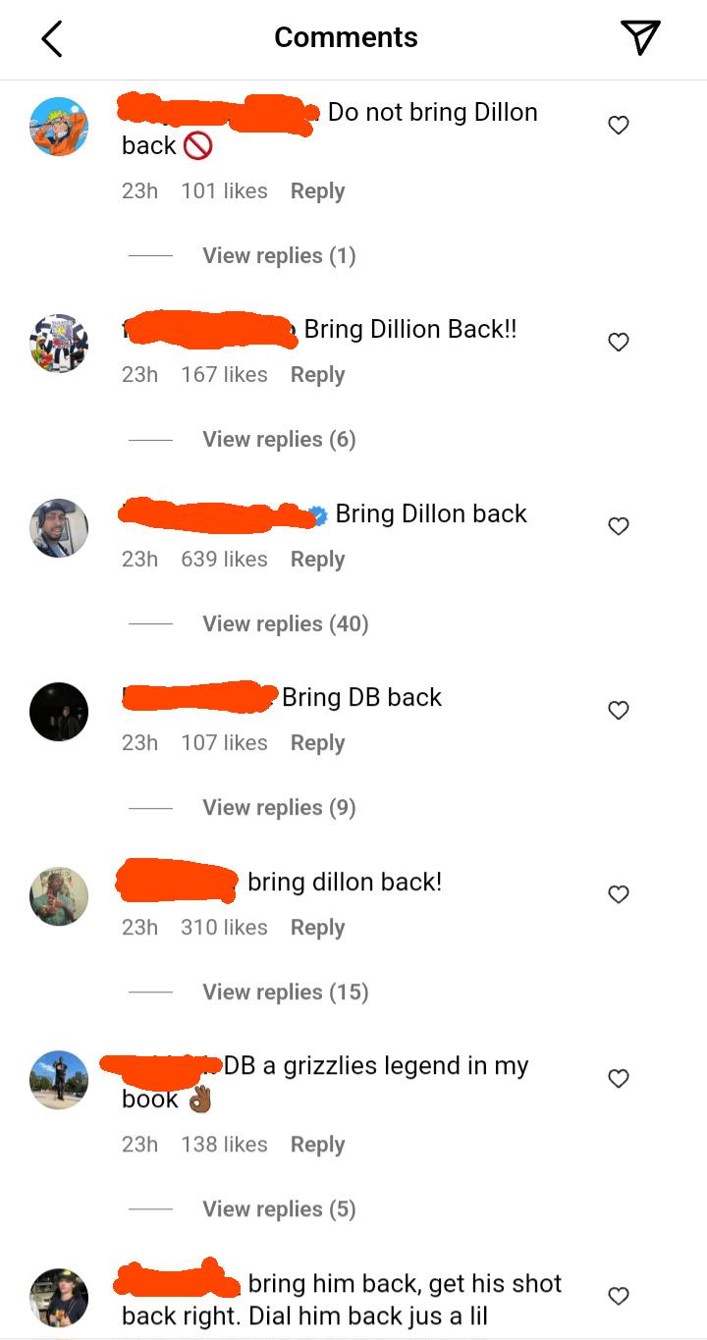The width and height of the screenshot is (707, 1340).
Task: Like the "Do not bring Dillon back" comment
Action: click(x=619, y=126)
